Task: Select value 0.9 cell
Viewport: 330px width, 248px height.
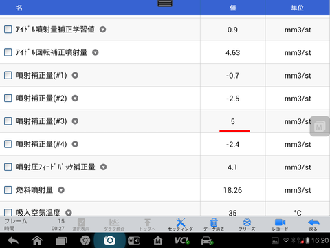Action: tap(232, 30)
